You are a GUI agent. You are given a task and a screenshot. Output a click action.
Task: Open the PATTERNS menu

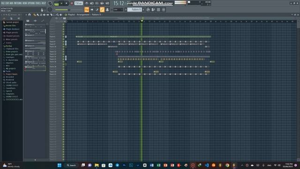18,3
